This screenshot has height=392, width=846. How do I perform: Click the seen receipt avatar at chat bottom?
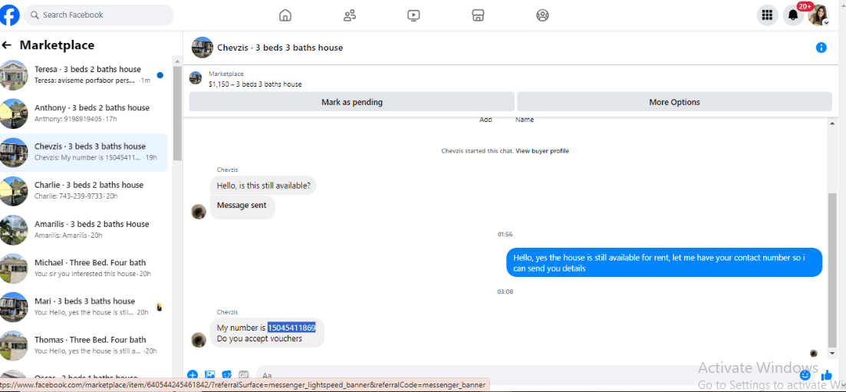tap(814, 354)
